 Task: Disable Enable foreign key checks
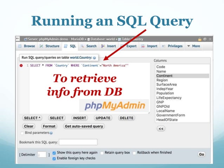point(54,159)
